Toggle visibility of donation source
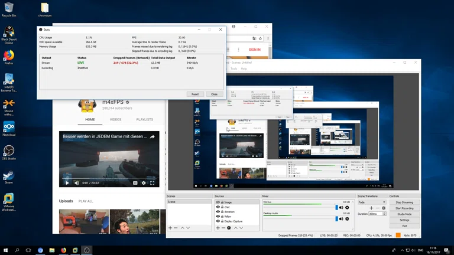Screen dimensions: 454x255 coord(218,212)
